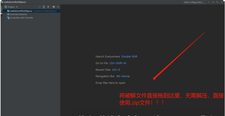Click the Navigation Bar hint

pos(105,76)
